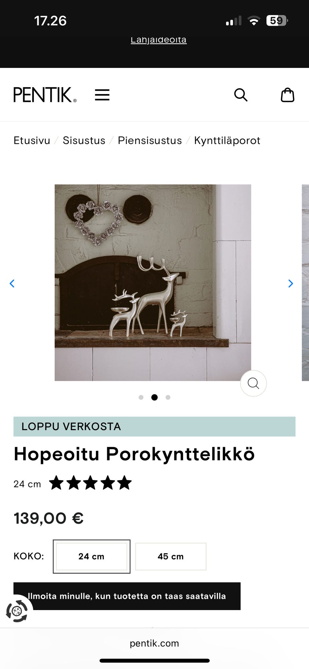This screenshot has height=669, width=309.
Task: Show the previous product image
Action: click(12, 283)
